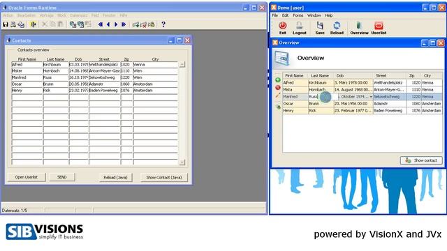447x251 pixels.
Task: Jump to previous block with double-left arrow
Action: coord(101,25)
